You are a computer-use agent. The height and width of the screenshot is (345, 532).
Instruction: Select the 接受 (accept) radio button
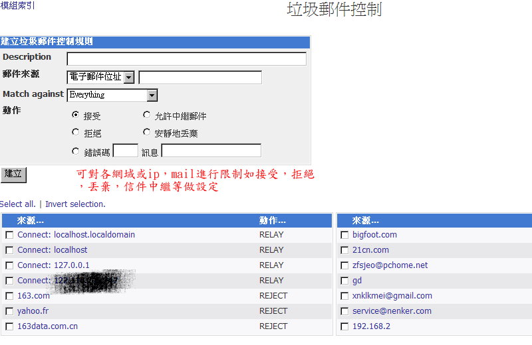75,115
